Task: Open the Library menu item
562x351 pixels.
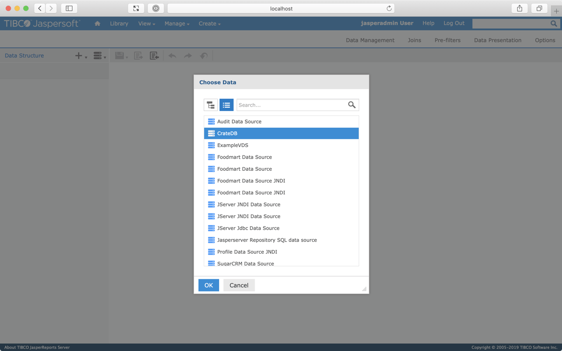Action: [119, 23]
